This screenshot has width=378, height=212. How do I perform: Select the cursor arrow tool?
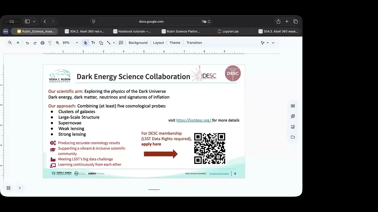pos(86,43)
